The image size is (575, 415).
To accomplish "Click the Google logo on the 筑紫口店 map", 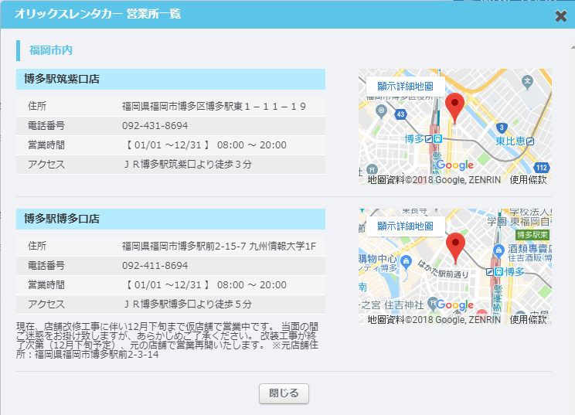I will point(454,165).
